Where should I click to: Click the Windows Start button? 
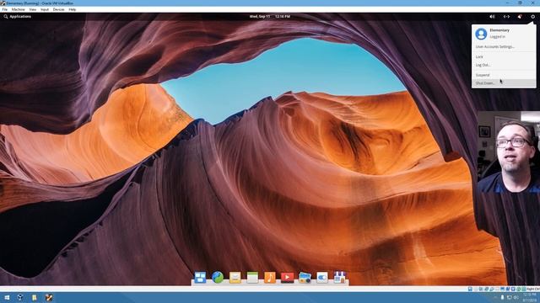[7, 297]
